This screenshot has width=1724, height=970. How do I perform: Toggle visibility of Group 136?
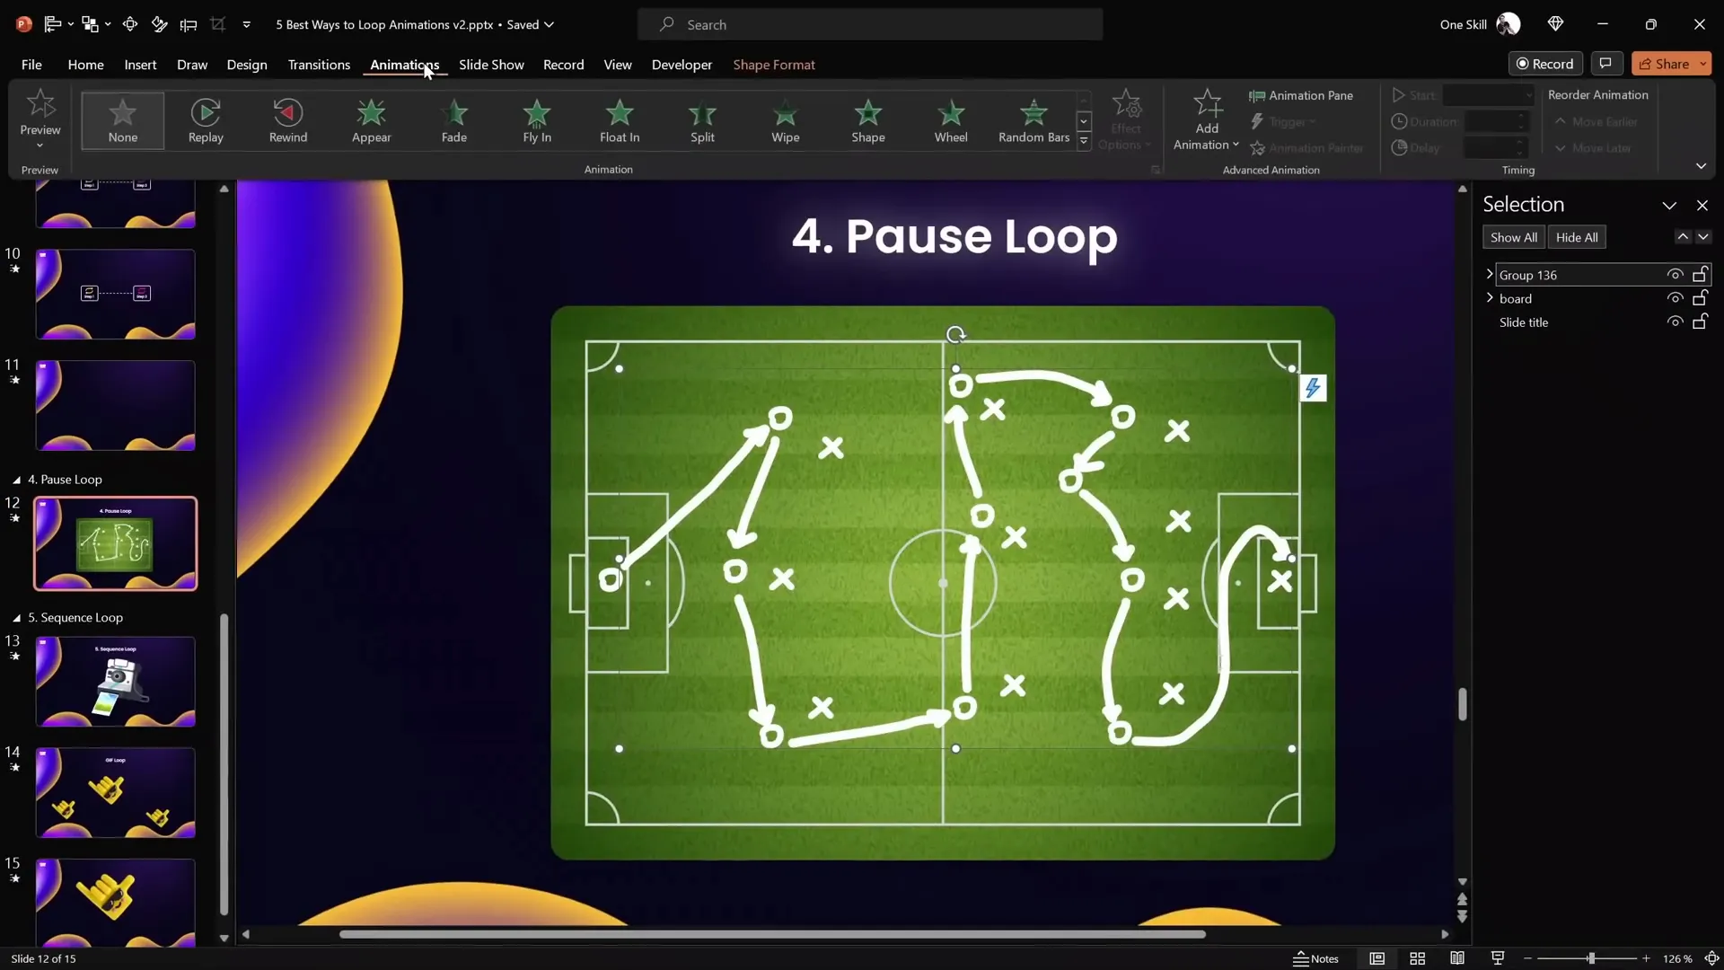[1675, 275]
